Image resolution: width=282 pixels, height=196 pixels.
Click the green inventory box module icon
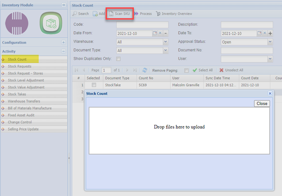pos(49,23)
